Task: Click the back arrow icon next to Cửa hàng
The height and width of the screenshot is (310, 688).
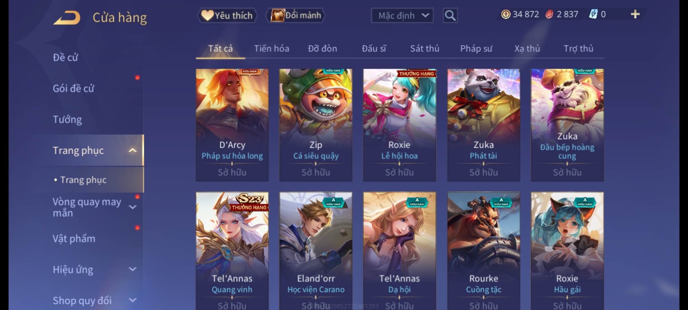Action: coord(67,18)
